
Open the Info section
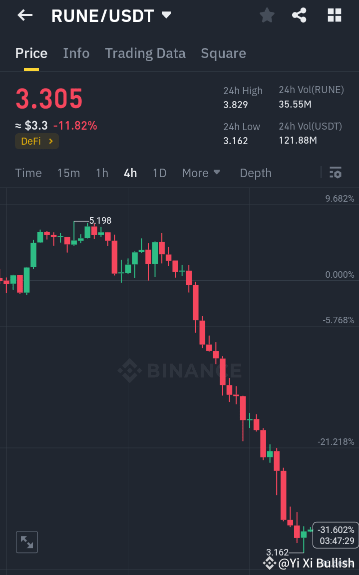(x=76, y=53)
